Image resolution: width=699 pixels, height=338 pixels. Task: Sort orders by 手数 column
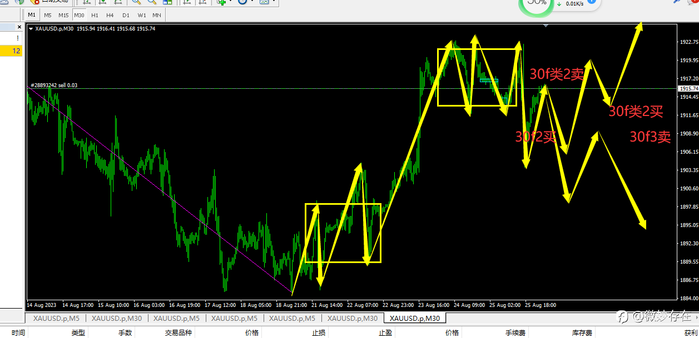[x=125, y=332]
